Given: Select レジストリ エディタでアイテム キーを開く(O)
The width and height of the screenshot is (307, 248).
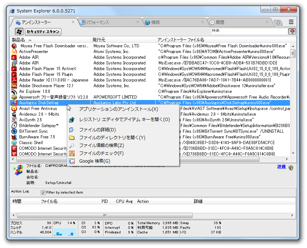Looking at the screenshot, I should click(x=123, y=120).
